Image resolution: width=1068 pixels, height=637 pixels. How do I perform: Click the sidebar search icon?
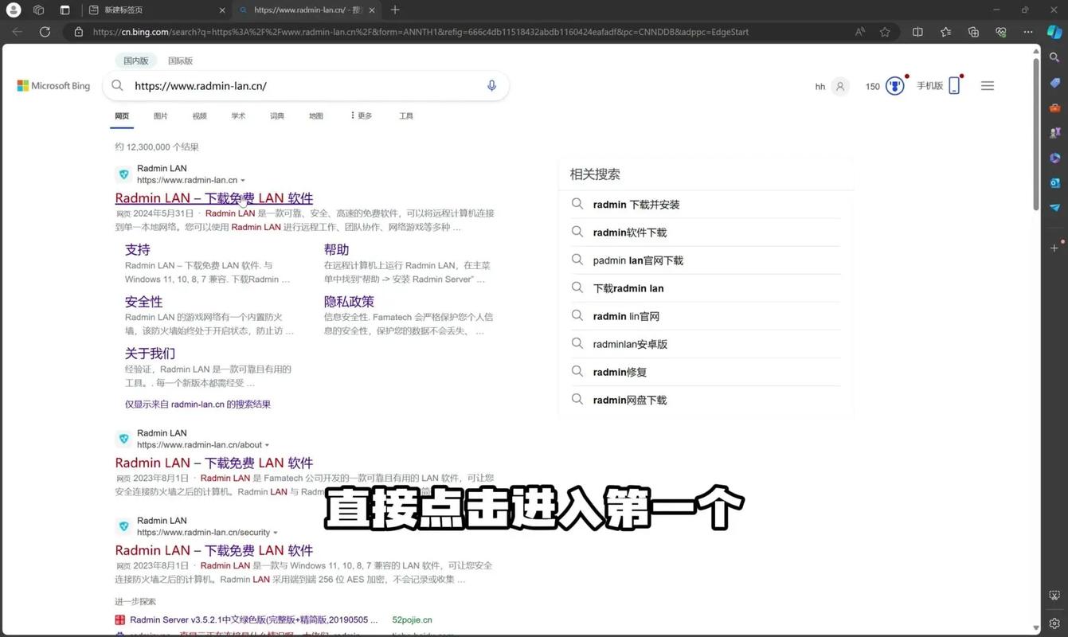pyautogui.click(x=1054, y=57)
